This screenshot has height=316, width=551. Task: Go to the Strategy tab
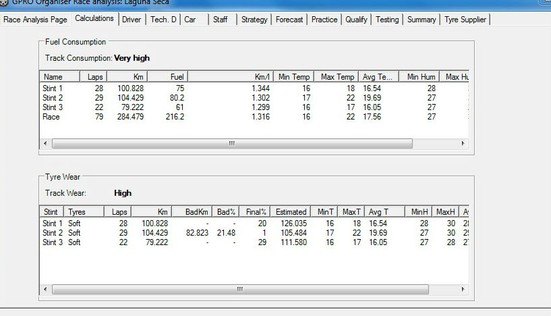(254, 20)
